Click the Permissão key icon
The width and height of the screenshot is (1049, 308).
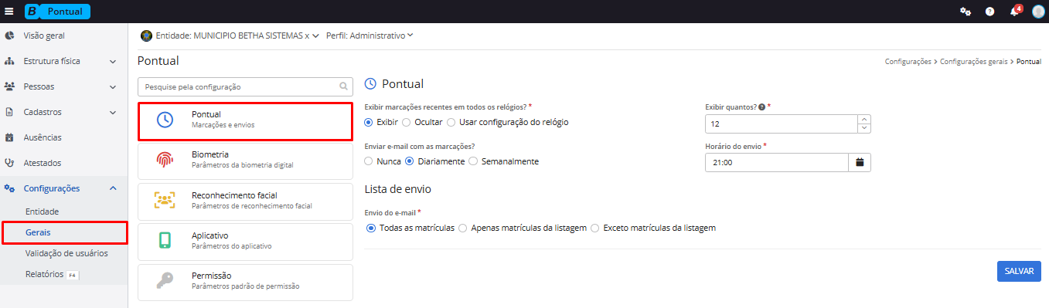tap(164, 281)
